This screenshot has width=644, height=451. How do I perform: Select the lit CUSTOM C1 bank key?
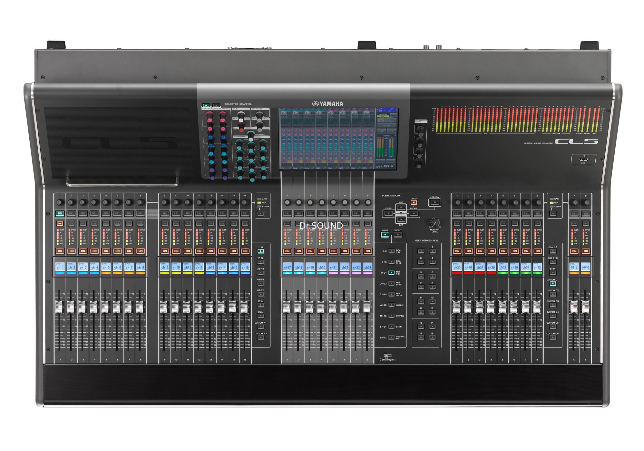click(553, 284)
